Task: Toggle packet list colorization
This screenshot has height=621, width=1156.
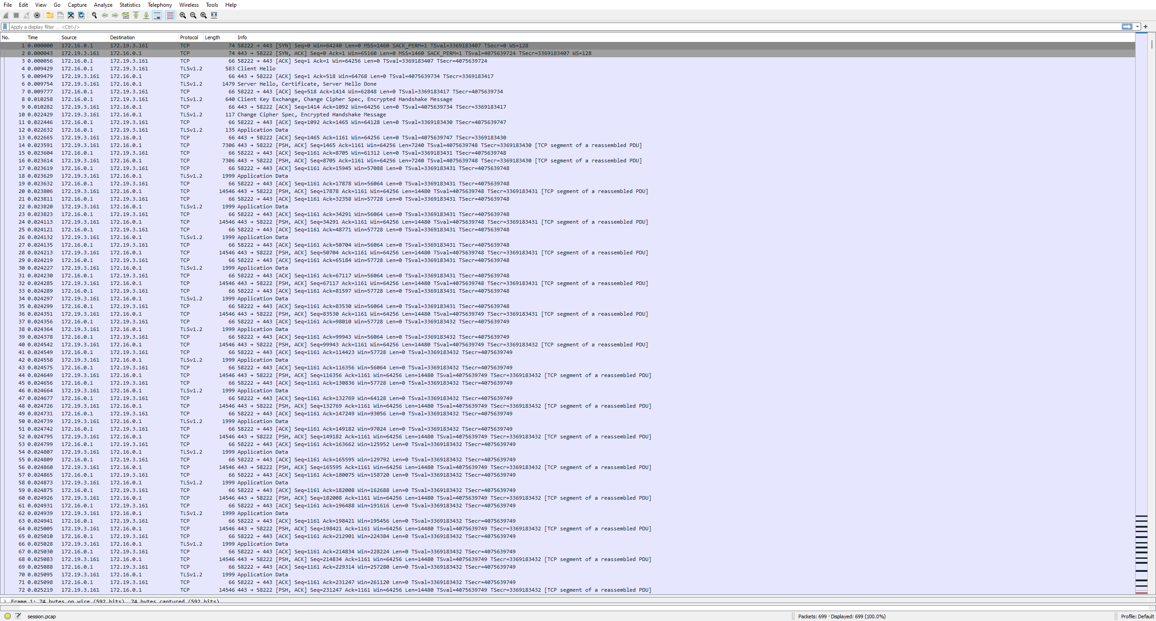Action: [x=170, y=15]
